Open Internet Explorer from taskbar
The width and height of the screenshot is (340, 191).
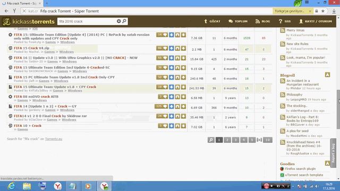[x=11, y=186]
